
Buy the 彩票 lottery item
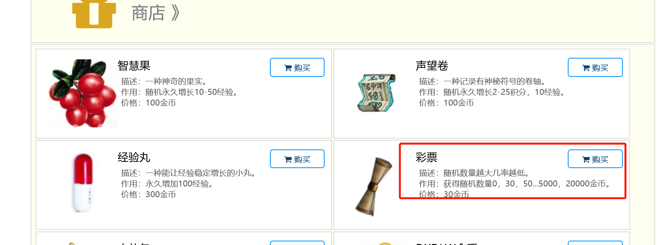pyautogui.click(x=595, y=159)
